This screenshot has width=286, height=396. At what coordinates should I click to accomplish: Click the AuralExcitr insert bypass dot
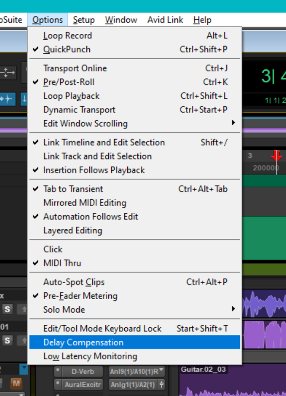(58, 383)
